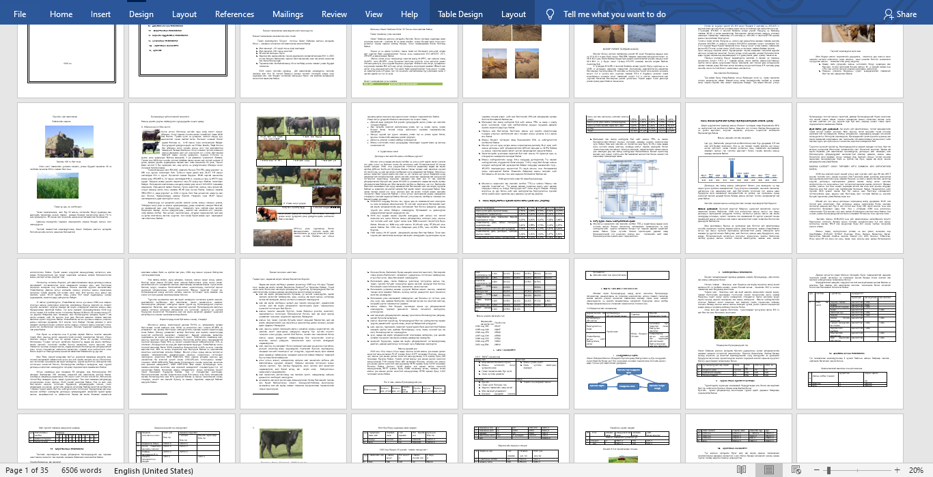Open the References tab
The height and width of the screenshot is (477, 933).
point(234,14)
